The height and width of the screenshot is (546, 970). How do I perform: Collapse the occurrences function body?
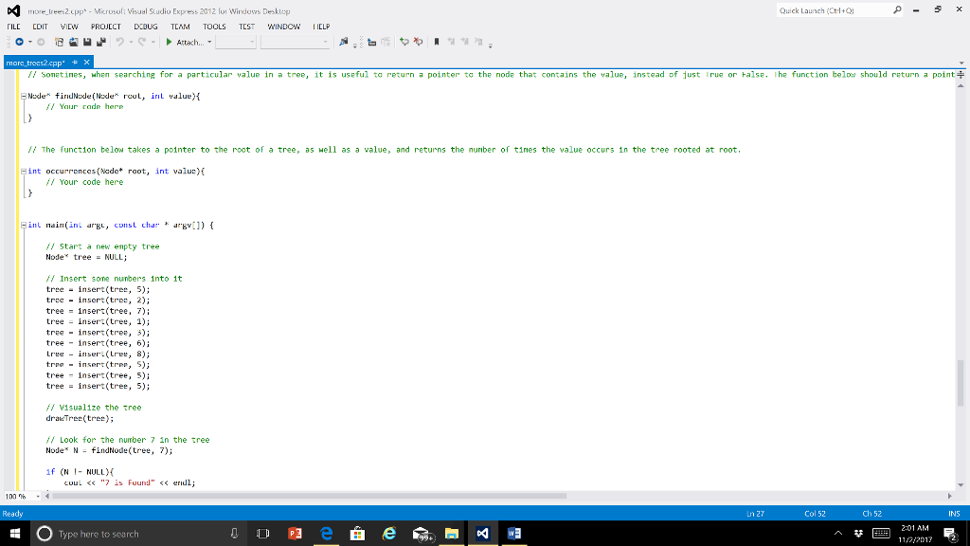click(x=23, y=171)
